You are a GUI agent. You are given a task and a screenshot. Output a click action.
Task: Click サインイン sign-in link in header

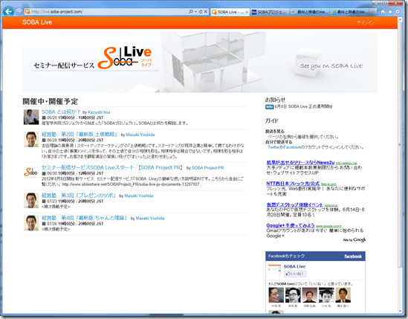366,23
